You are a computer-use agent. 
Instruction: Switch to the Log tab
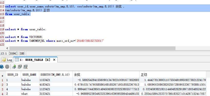click(x=7, y=60)
